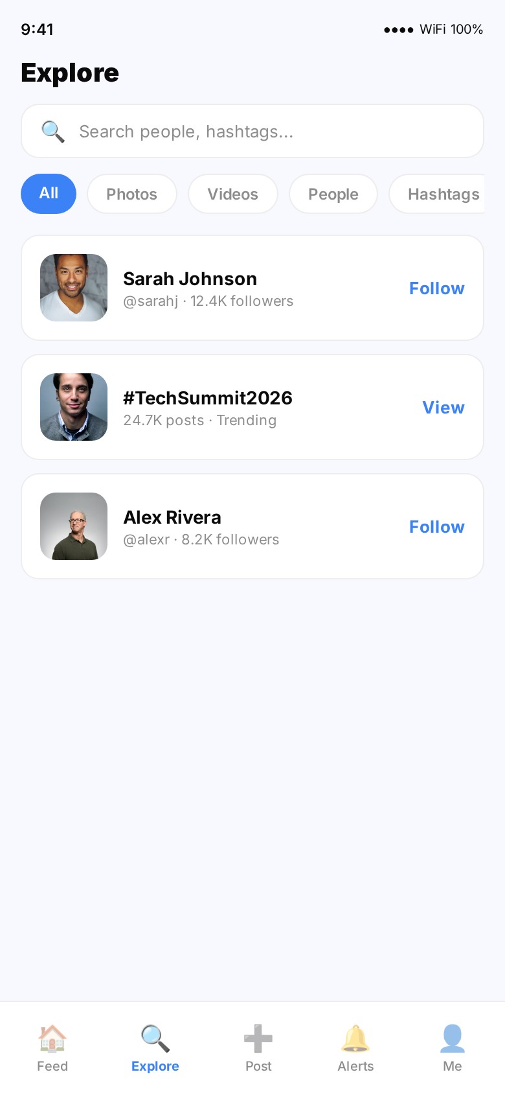Tap the #TechSummit2026 thumbnail image

[74, 407]
